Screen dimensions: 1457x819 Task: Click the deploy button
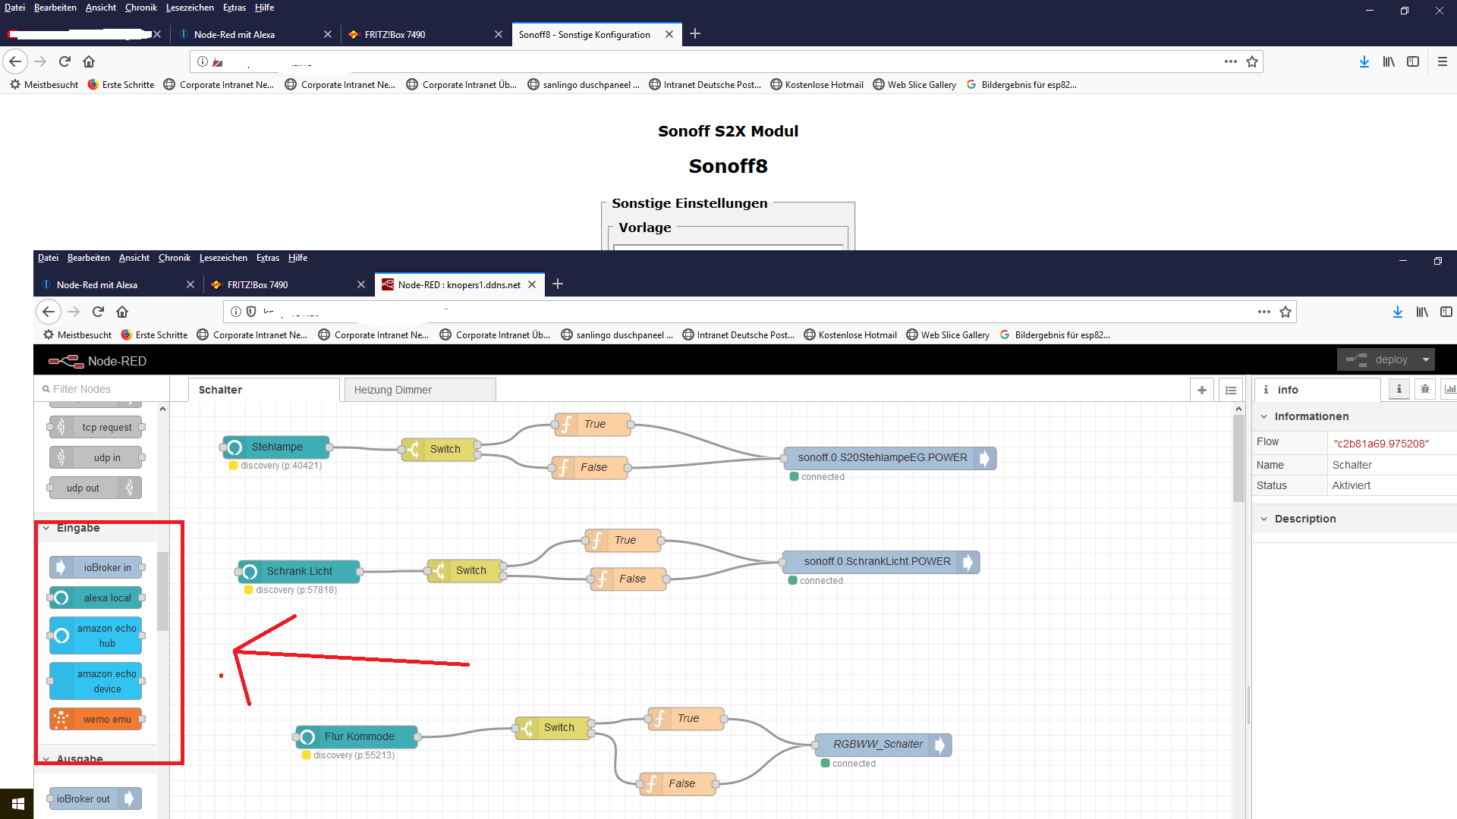[x=1377, y=359]
